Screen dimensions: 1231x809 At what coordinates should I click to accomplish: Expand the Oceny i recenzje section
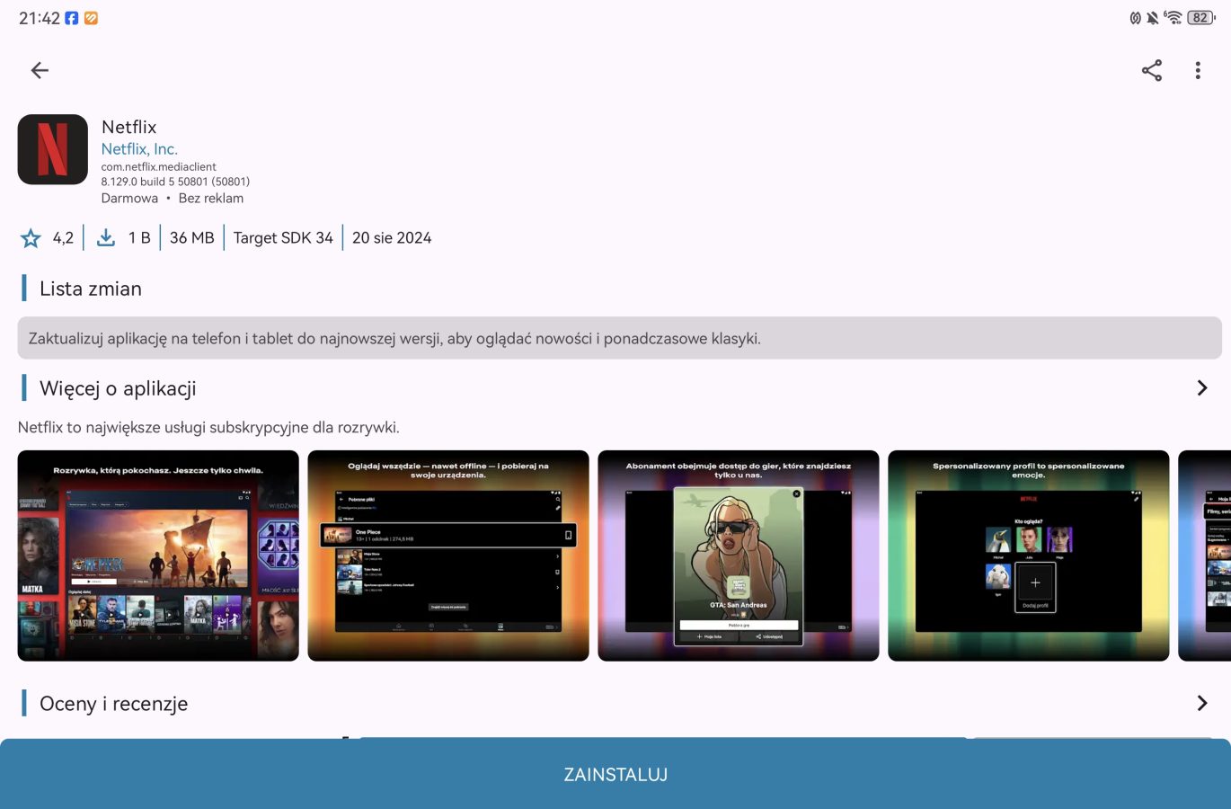(1202, 703)
